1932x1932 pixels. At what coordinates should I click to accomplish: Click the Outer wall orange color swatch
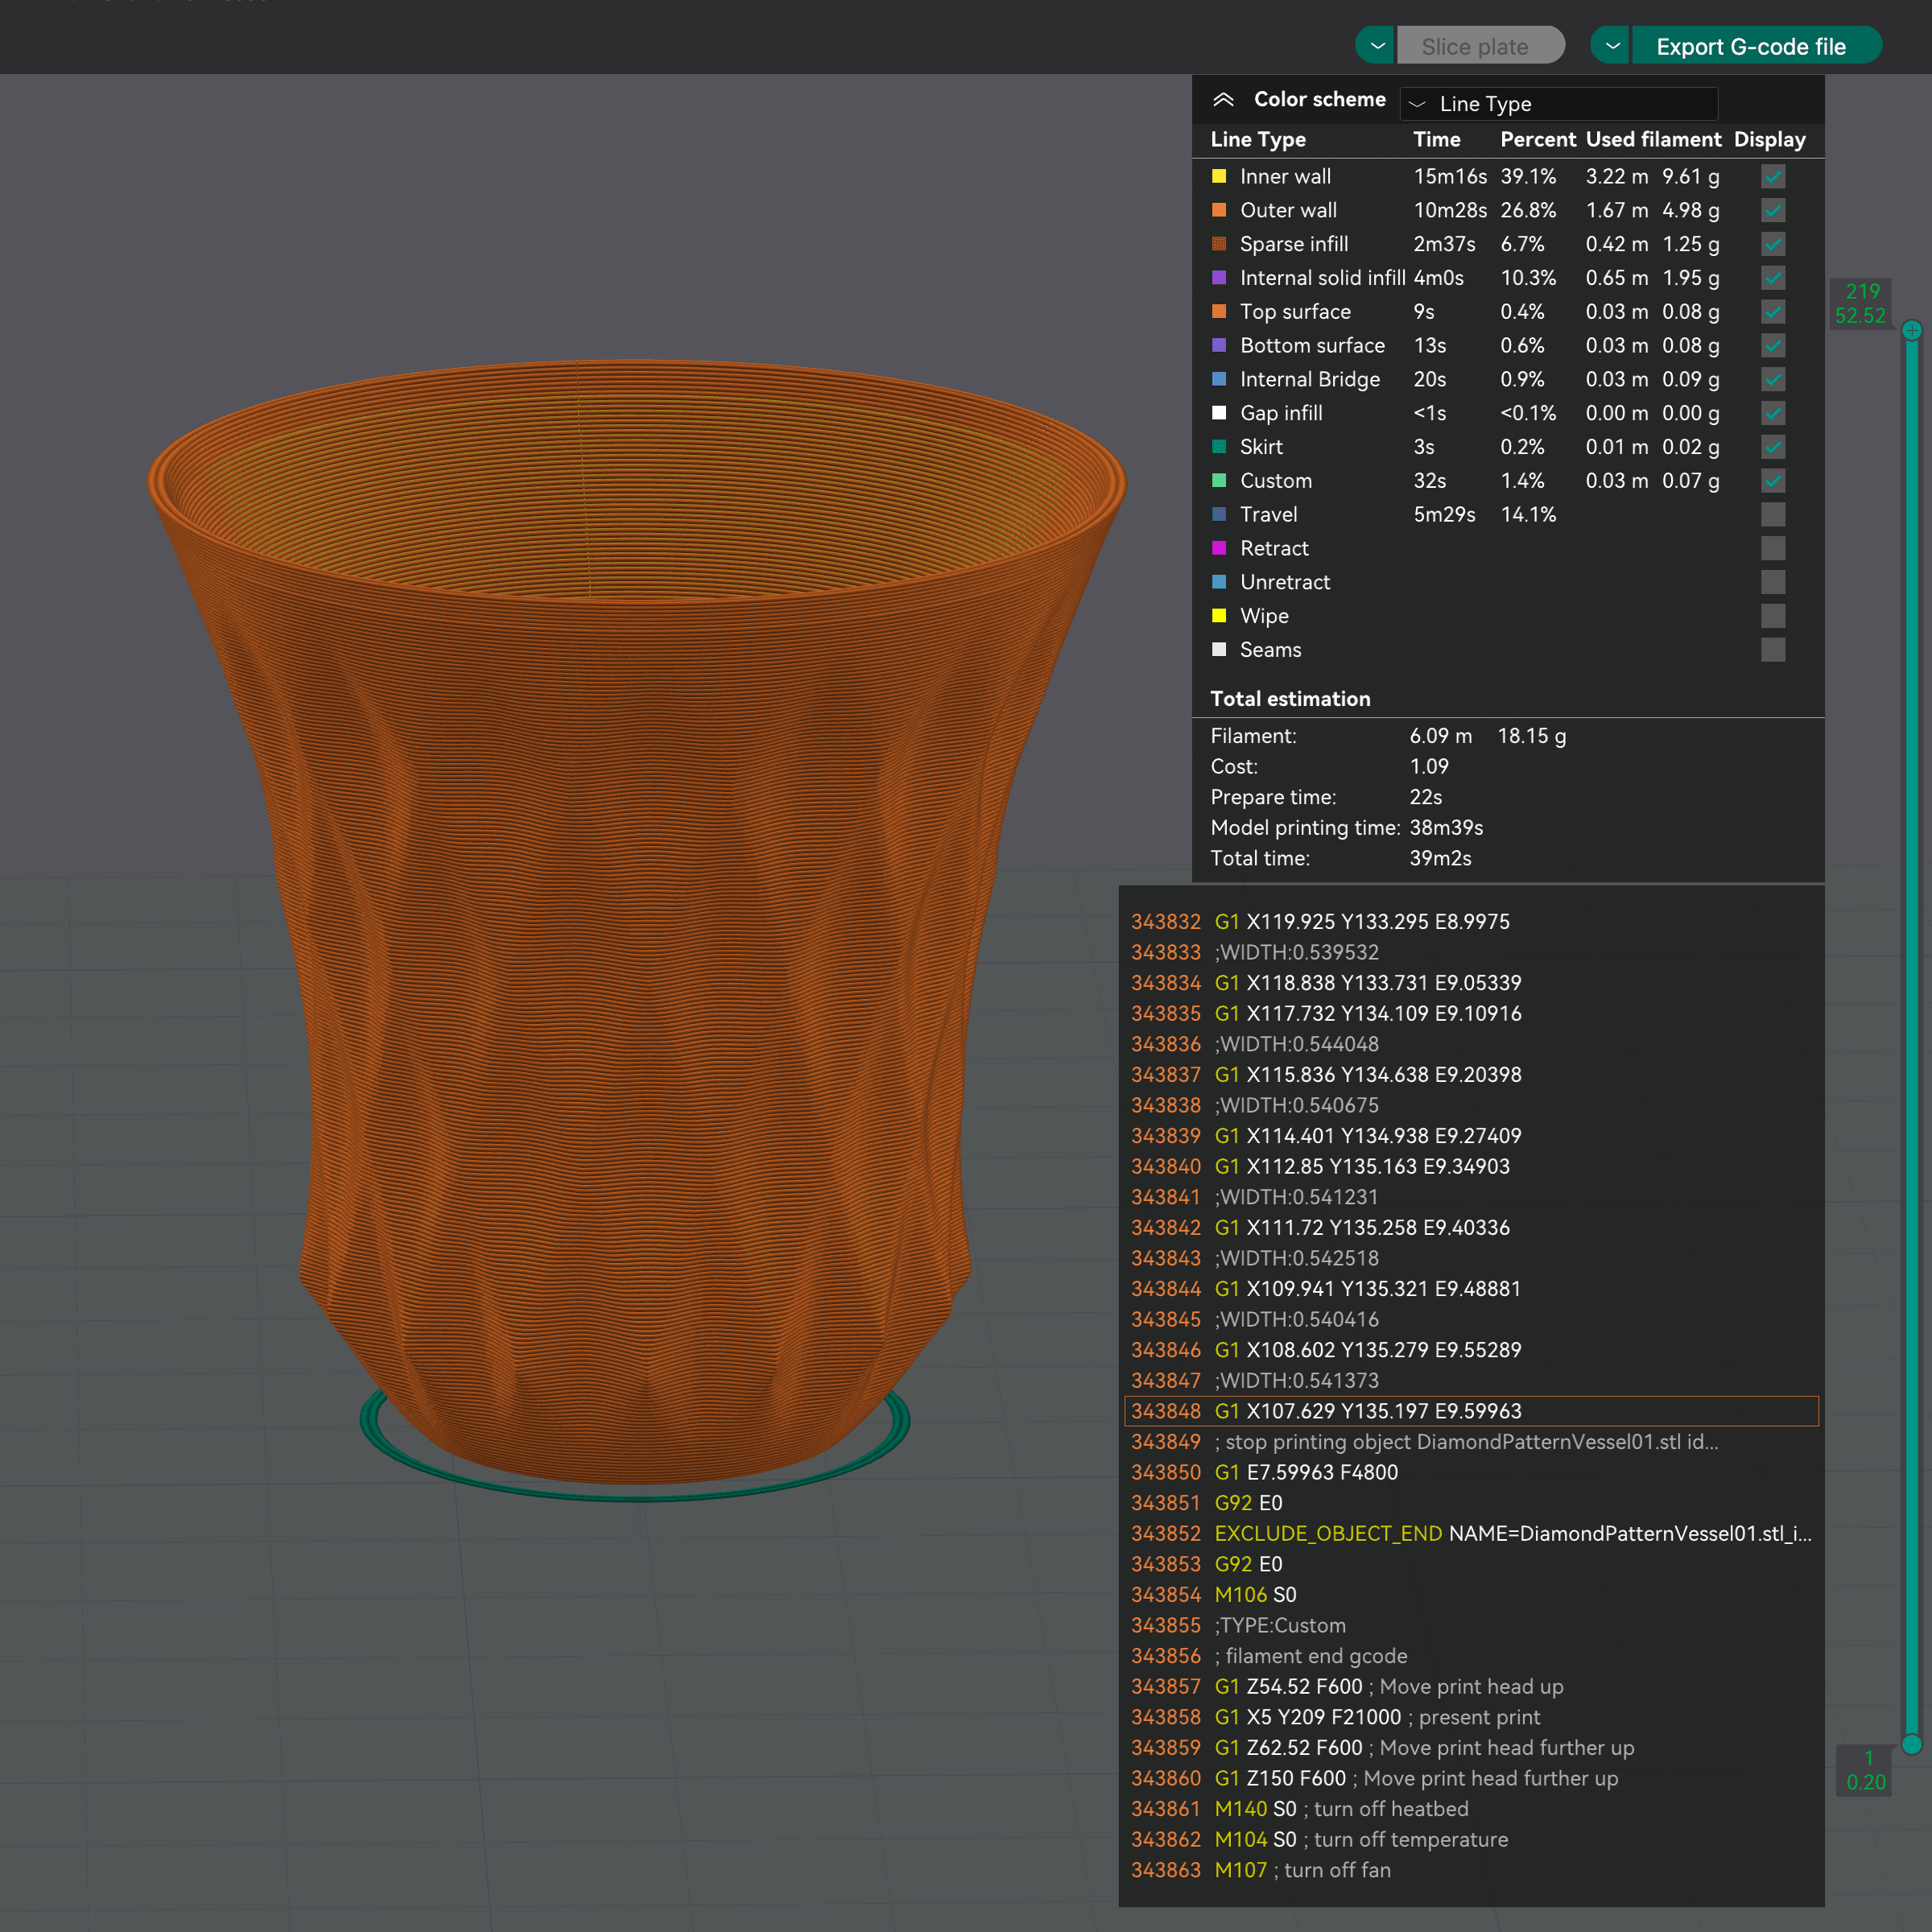(1219, 211)
